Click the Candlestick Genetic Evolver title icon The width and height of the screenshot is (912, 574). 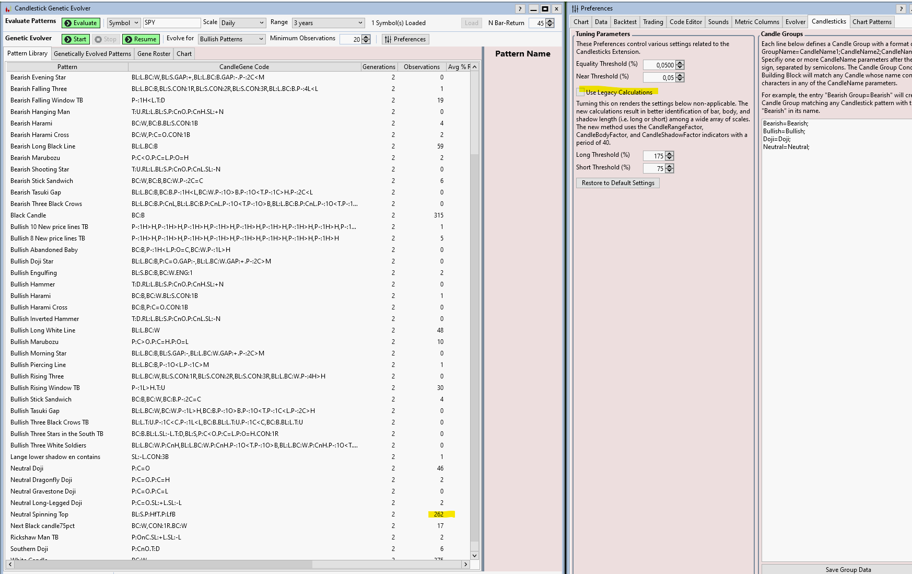coord(8,8)
